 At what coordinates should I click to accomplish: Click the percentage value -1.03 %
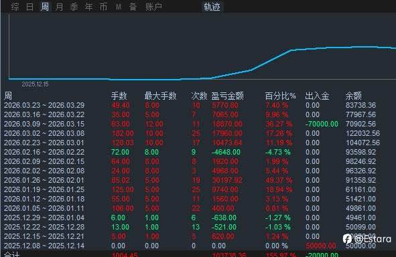tap(278, 227)
